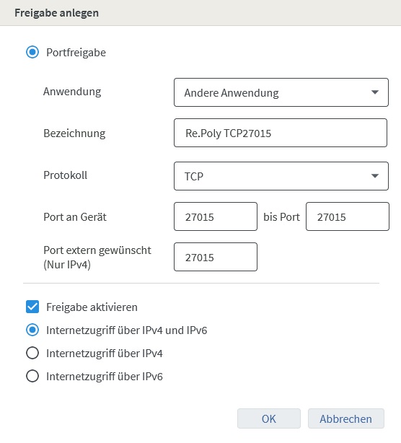Choose Internetzugriff über IPv6 only
401x443 pixels.
[x=32, y=377]
